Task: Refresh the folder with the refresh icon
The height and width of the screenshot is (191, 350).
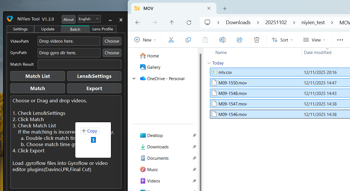Action: pyautogui.click(x=189, y=22)
